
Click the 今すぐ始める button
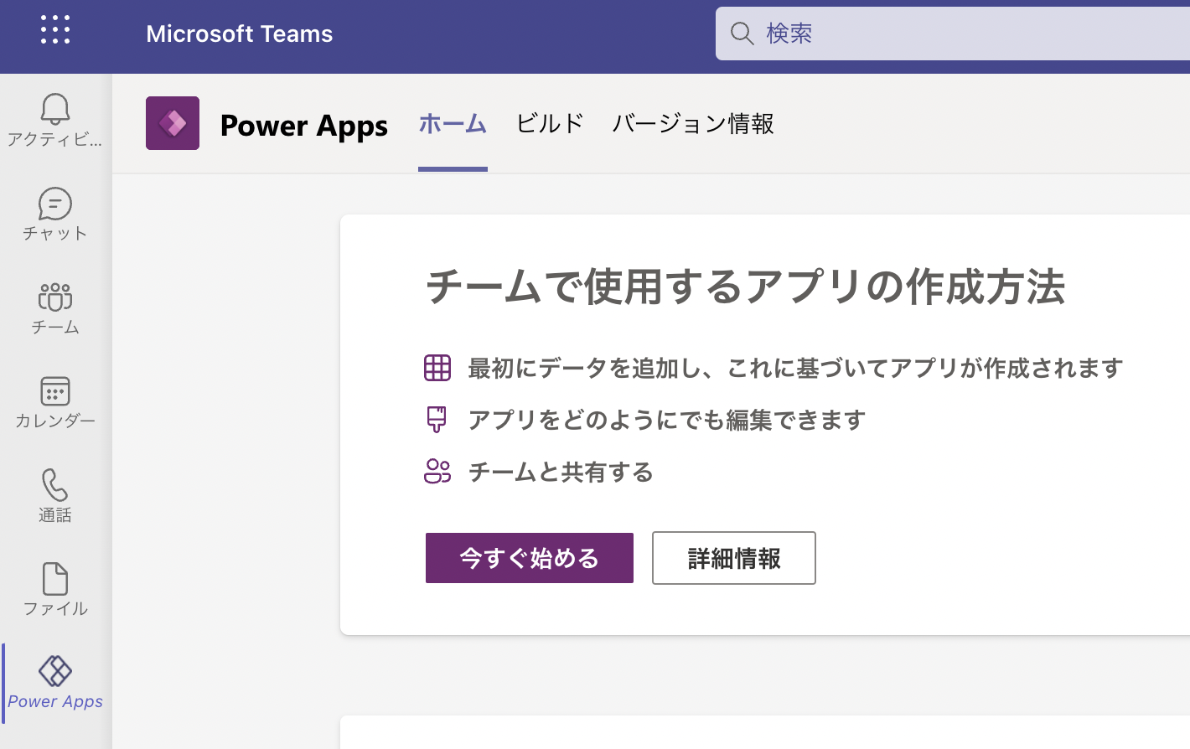point(530,558)
